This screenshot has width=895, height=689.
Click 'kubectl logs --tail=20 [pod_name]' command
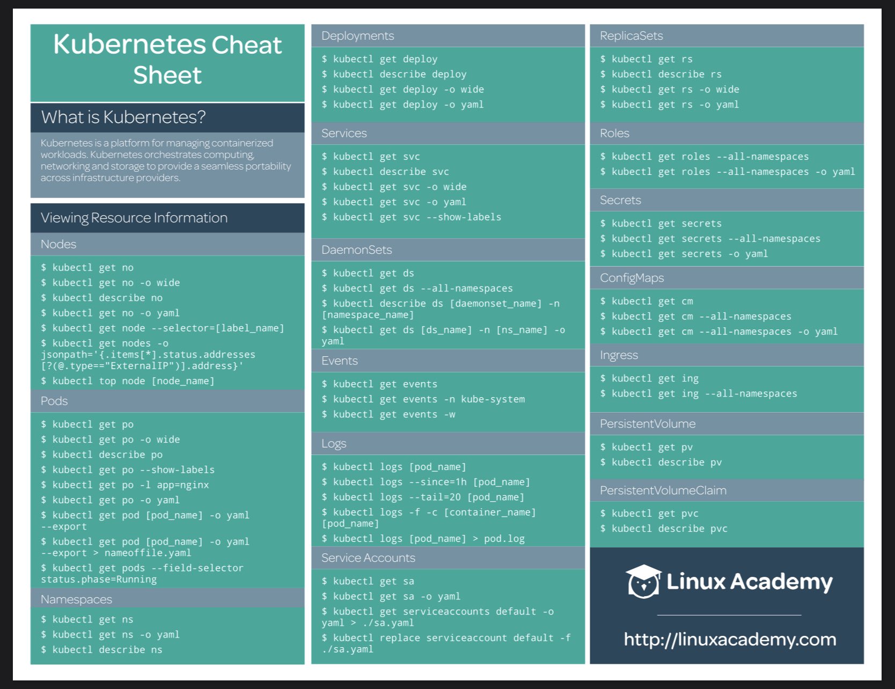click(x=423, y=497)
